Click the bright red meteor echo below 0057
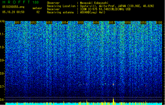 pyautogui.click(x=113, y=84)
